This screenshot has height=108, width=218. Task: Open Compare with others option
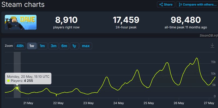[x=197, y=4]
